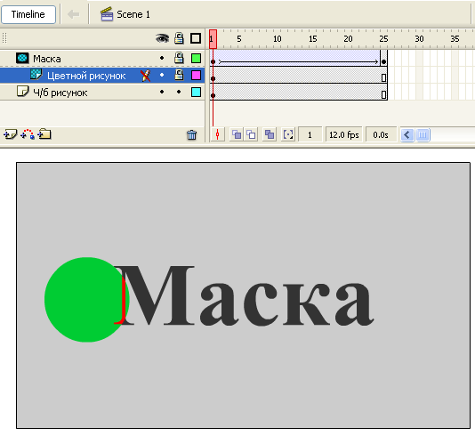This screenshot has width=475, height=436.
Task: Click frame 25 on the timeline ruler
Action: 383,39
